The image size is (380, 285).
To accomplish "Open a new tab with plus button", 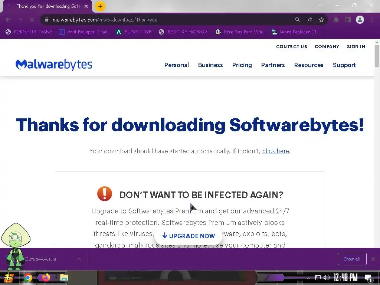I will pyautogui.click(x=100, y=6).
